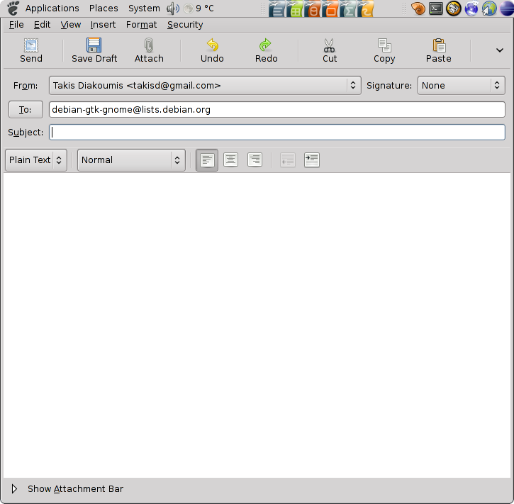Open the terminal launcher

pyautogui.click(x=436, y=9)
